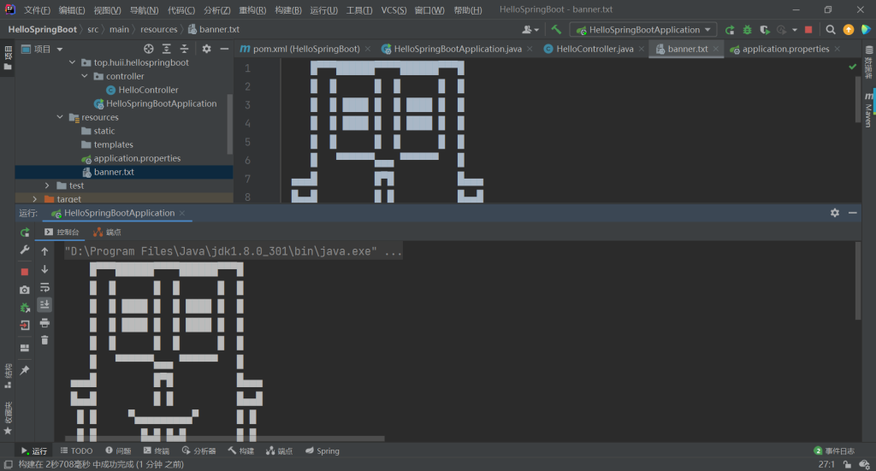This screenshot has height=471, width=876.
Task: Stop the app with the red toolbar square
Action: [808, 29]
